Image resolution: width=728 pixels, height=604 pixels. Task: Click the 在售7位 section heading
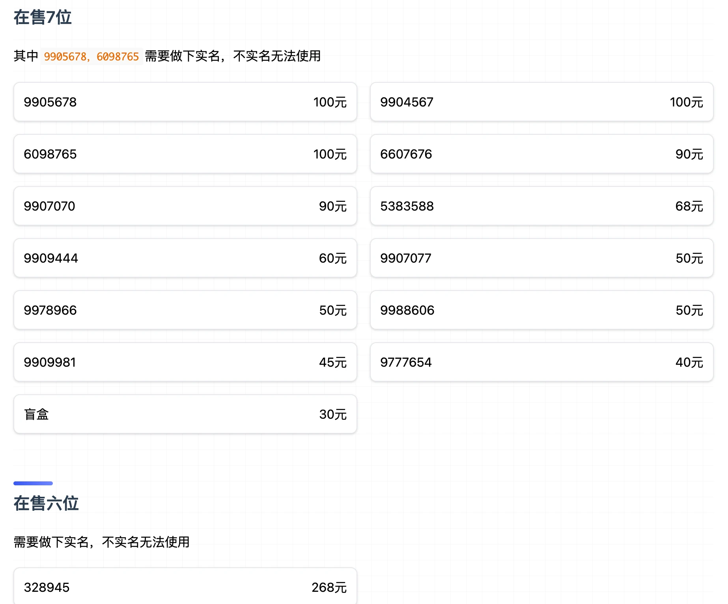(x=43, y=18)
